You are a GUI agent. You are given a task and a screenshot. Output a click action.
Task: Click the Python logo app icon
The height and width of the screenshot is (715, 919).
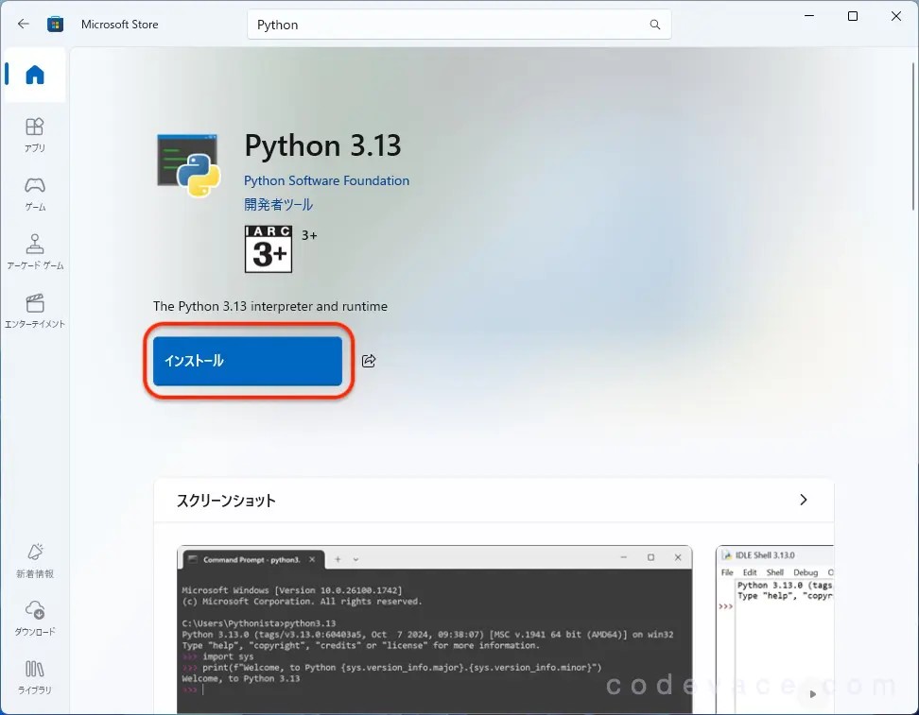click(x=187, y=162)
